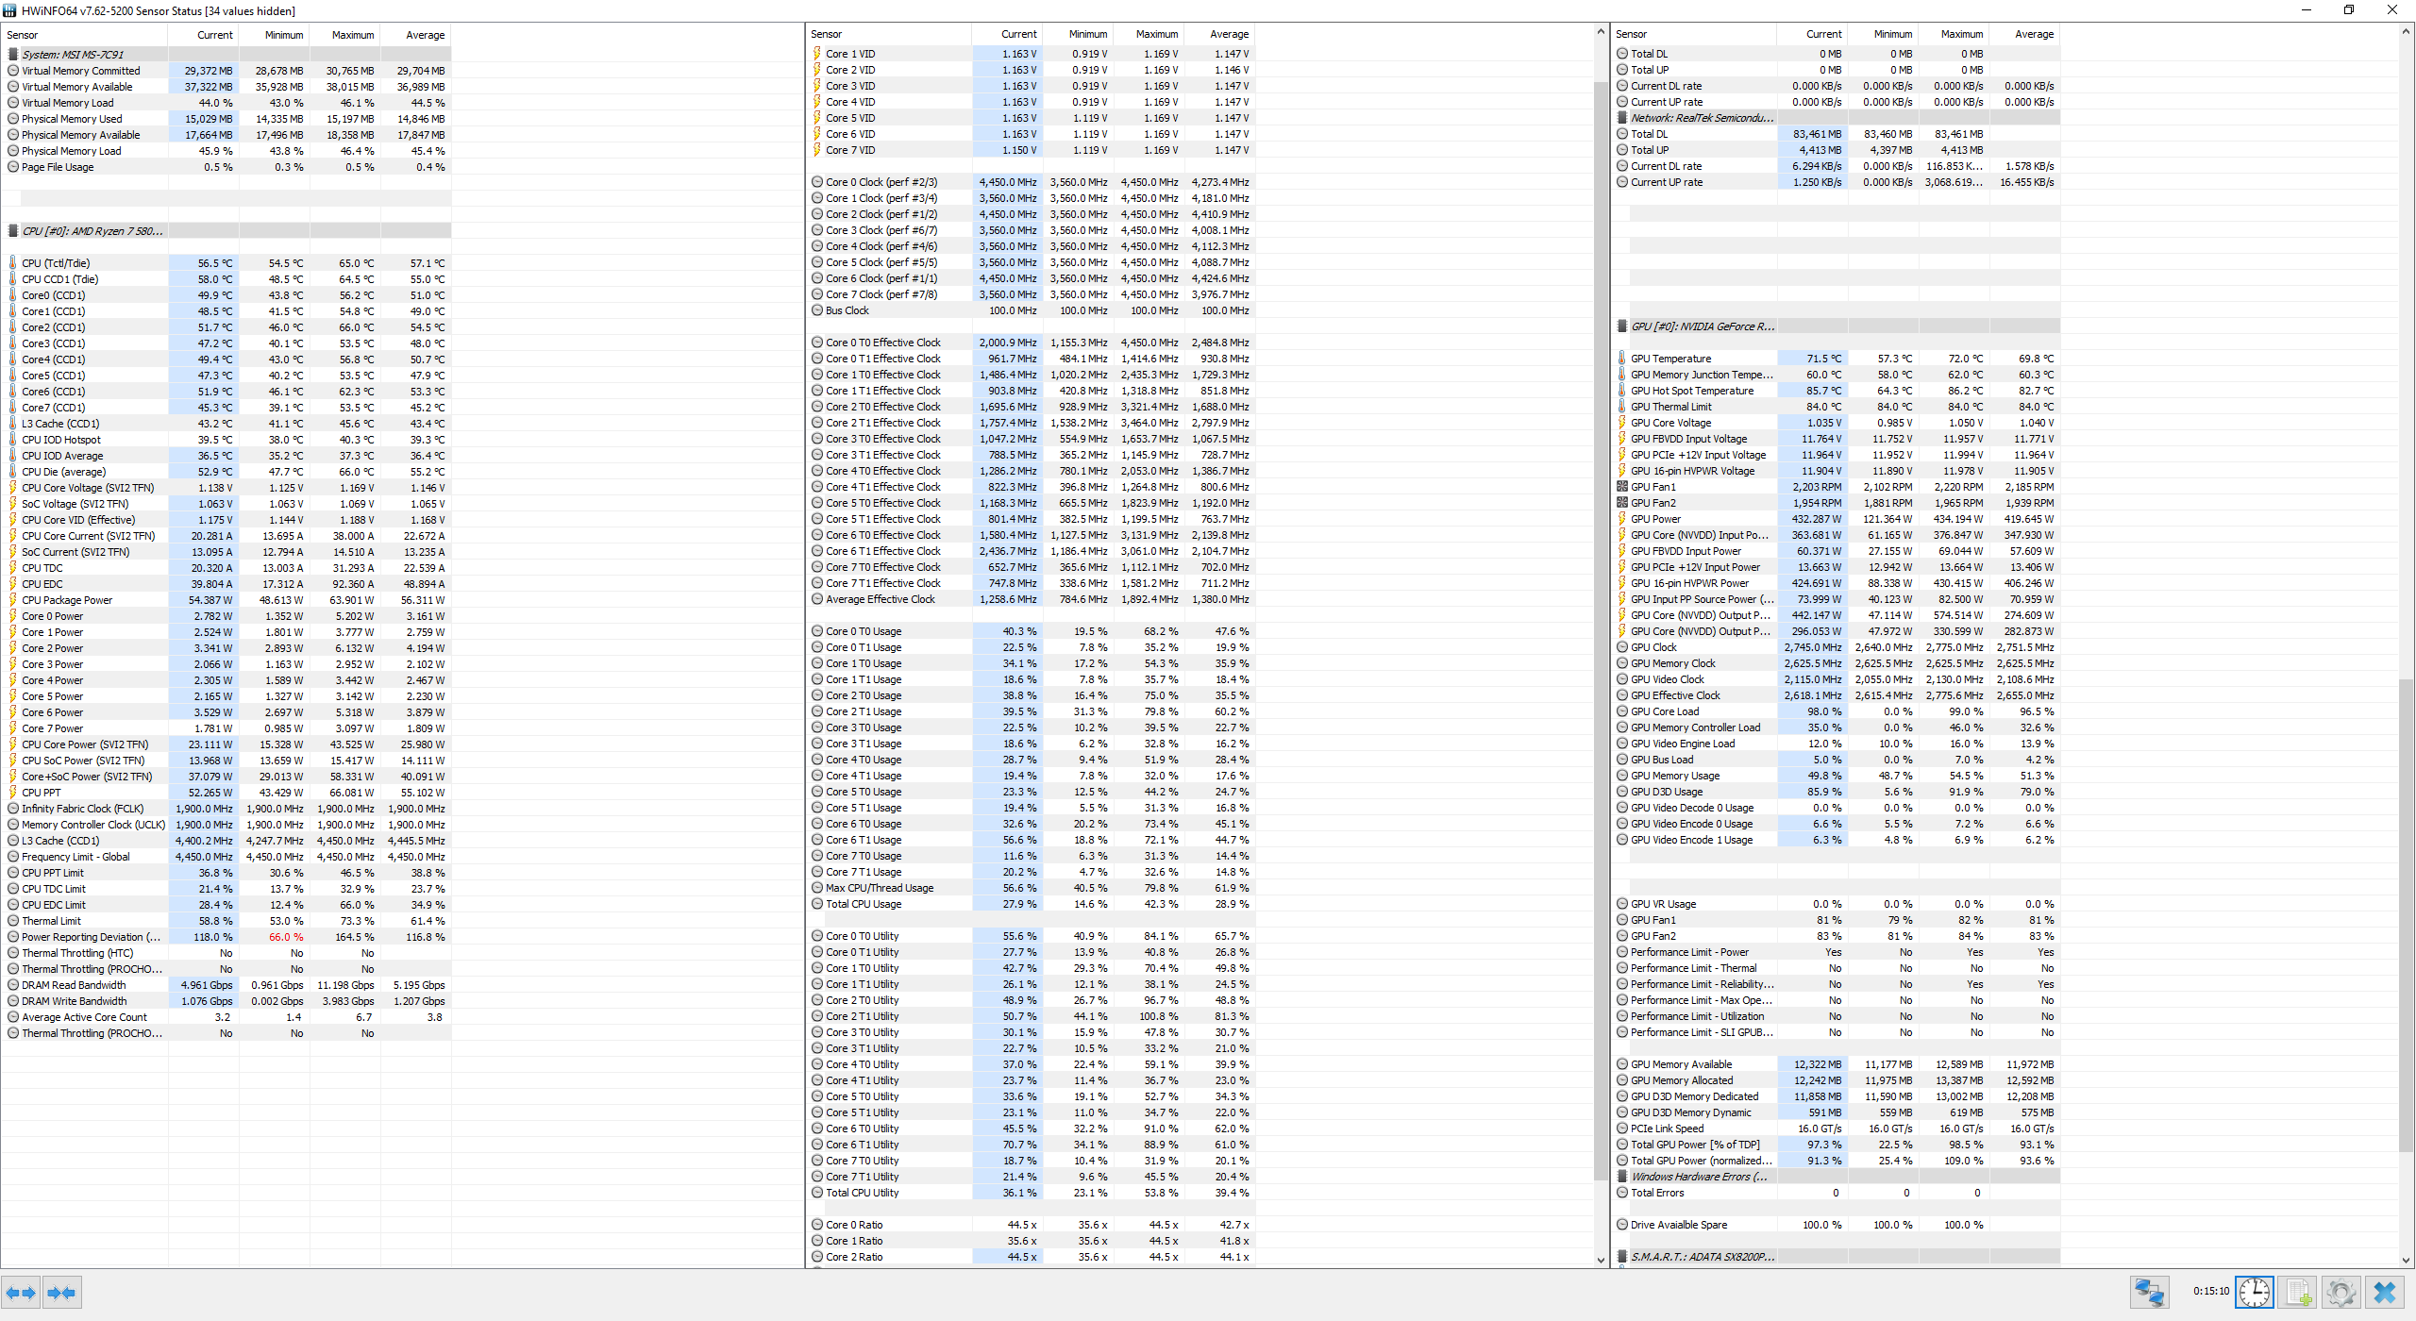This screenshot has height=1321, width=2416.
Task: Select the GPU [#0]: NVIDIA GeForce header
Action: (x=1703, y=326)
